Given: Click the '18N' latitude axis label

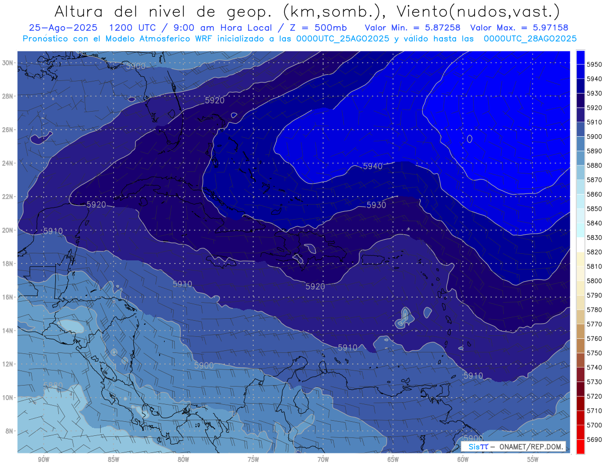Looking at the screenshot, I should [x=8, y=264].
